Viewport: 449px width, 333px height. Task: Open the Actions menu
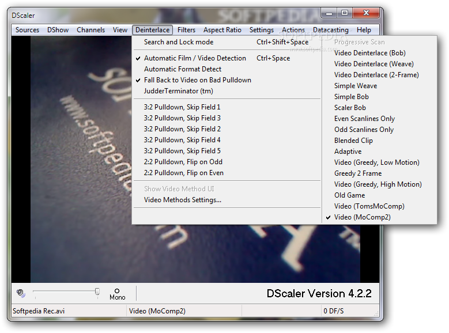[293, 30]
